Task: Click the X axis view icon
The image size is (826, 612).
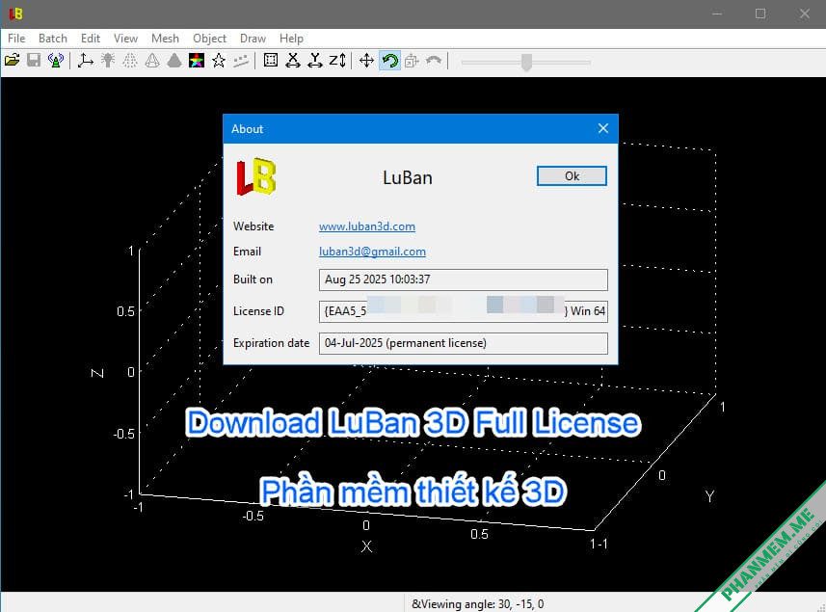Action: 293,61
